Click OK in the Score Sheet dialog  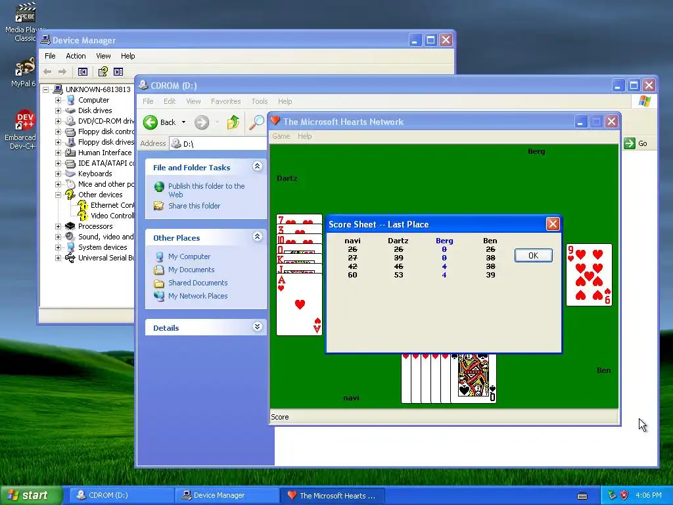533,256
